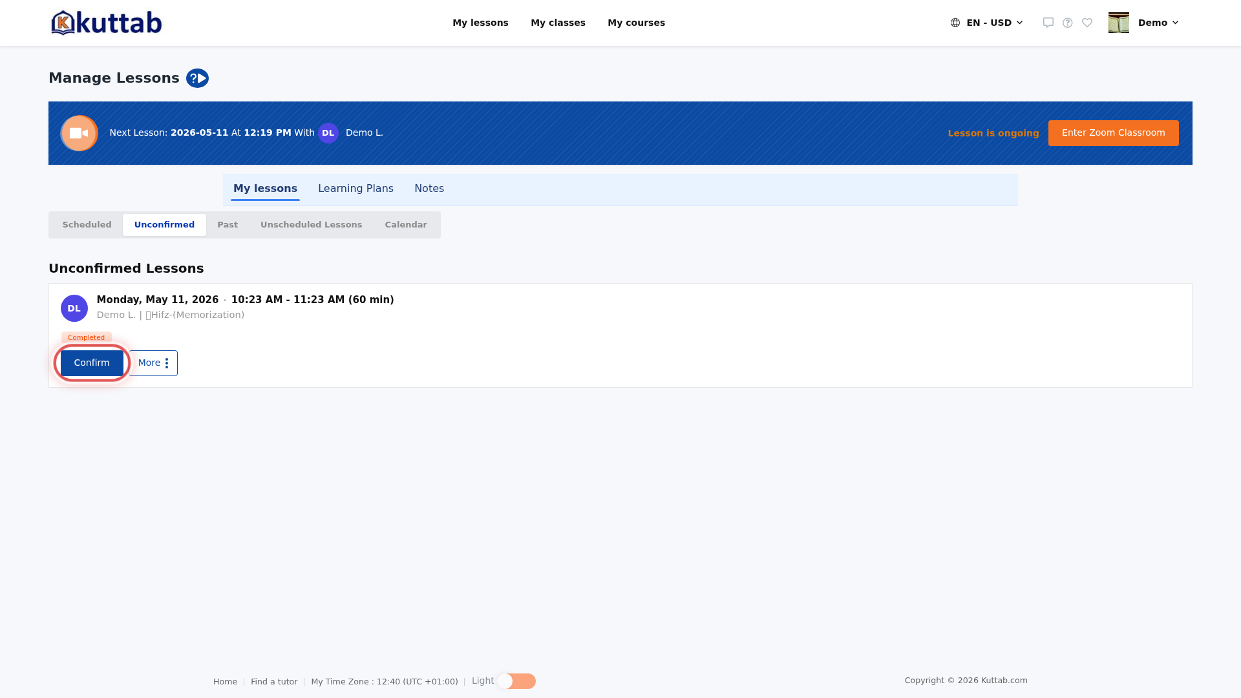The height and width of the screenshot is (698, 1241).
Task: Open the messages chat icon
Action: [1048, 23]
